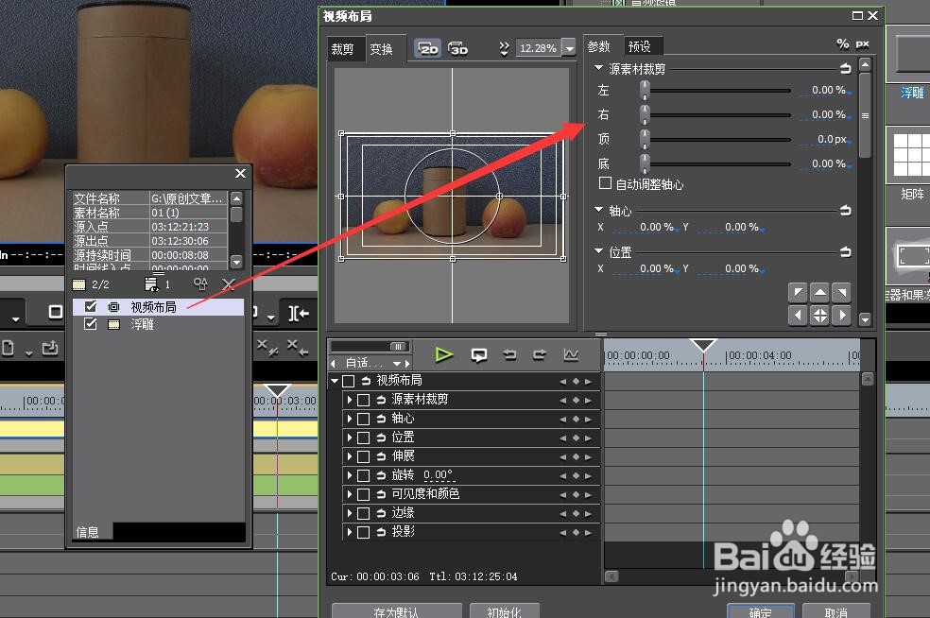Align position to left arrow
Screen dimensions: 930x618
pos(798,315)
